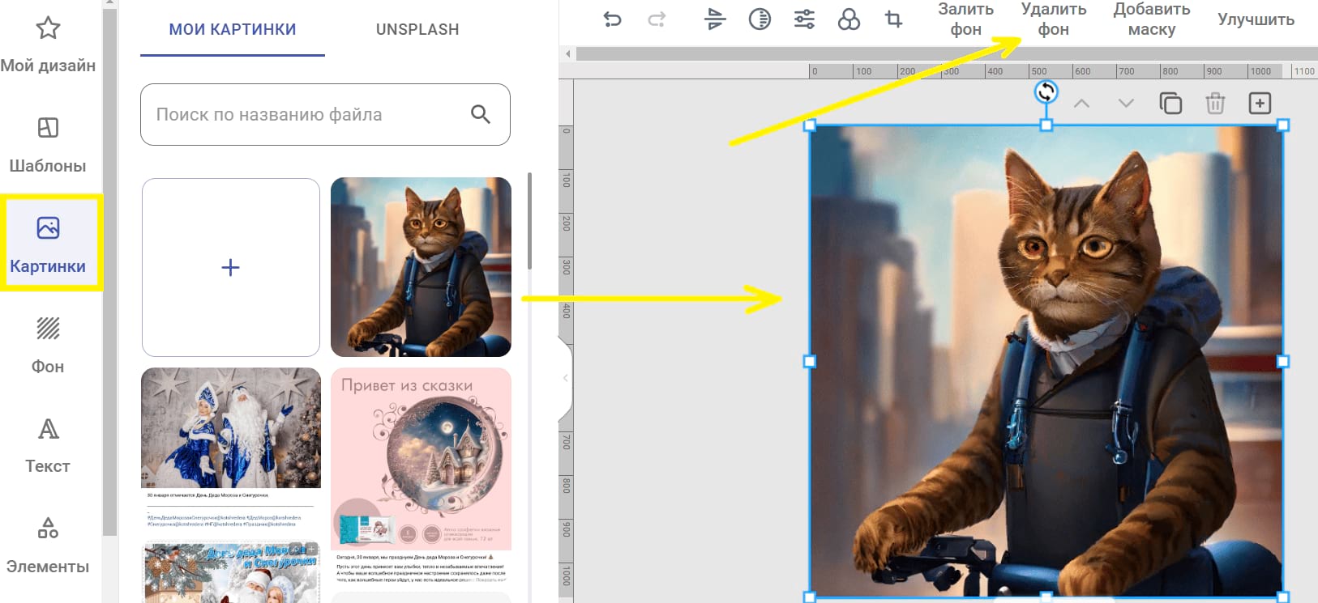The width and height of the screenshot is (1318, 603).
Task: Click the cat image on canvas
Action: click(x=1046, y=361)
